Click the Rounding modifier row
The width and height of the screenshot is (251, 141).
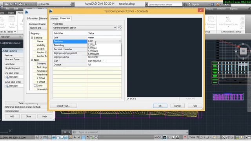pos(70,45)
